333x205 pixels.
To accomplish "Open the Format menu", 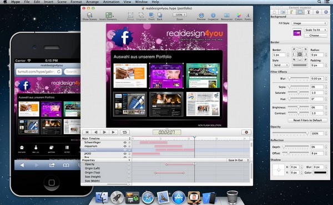I will point(76,2).
